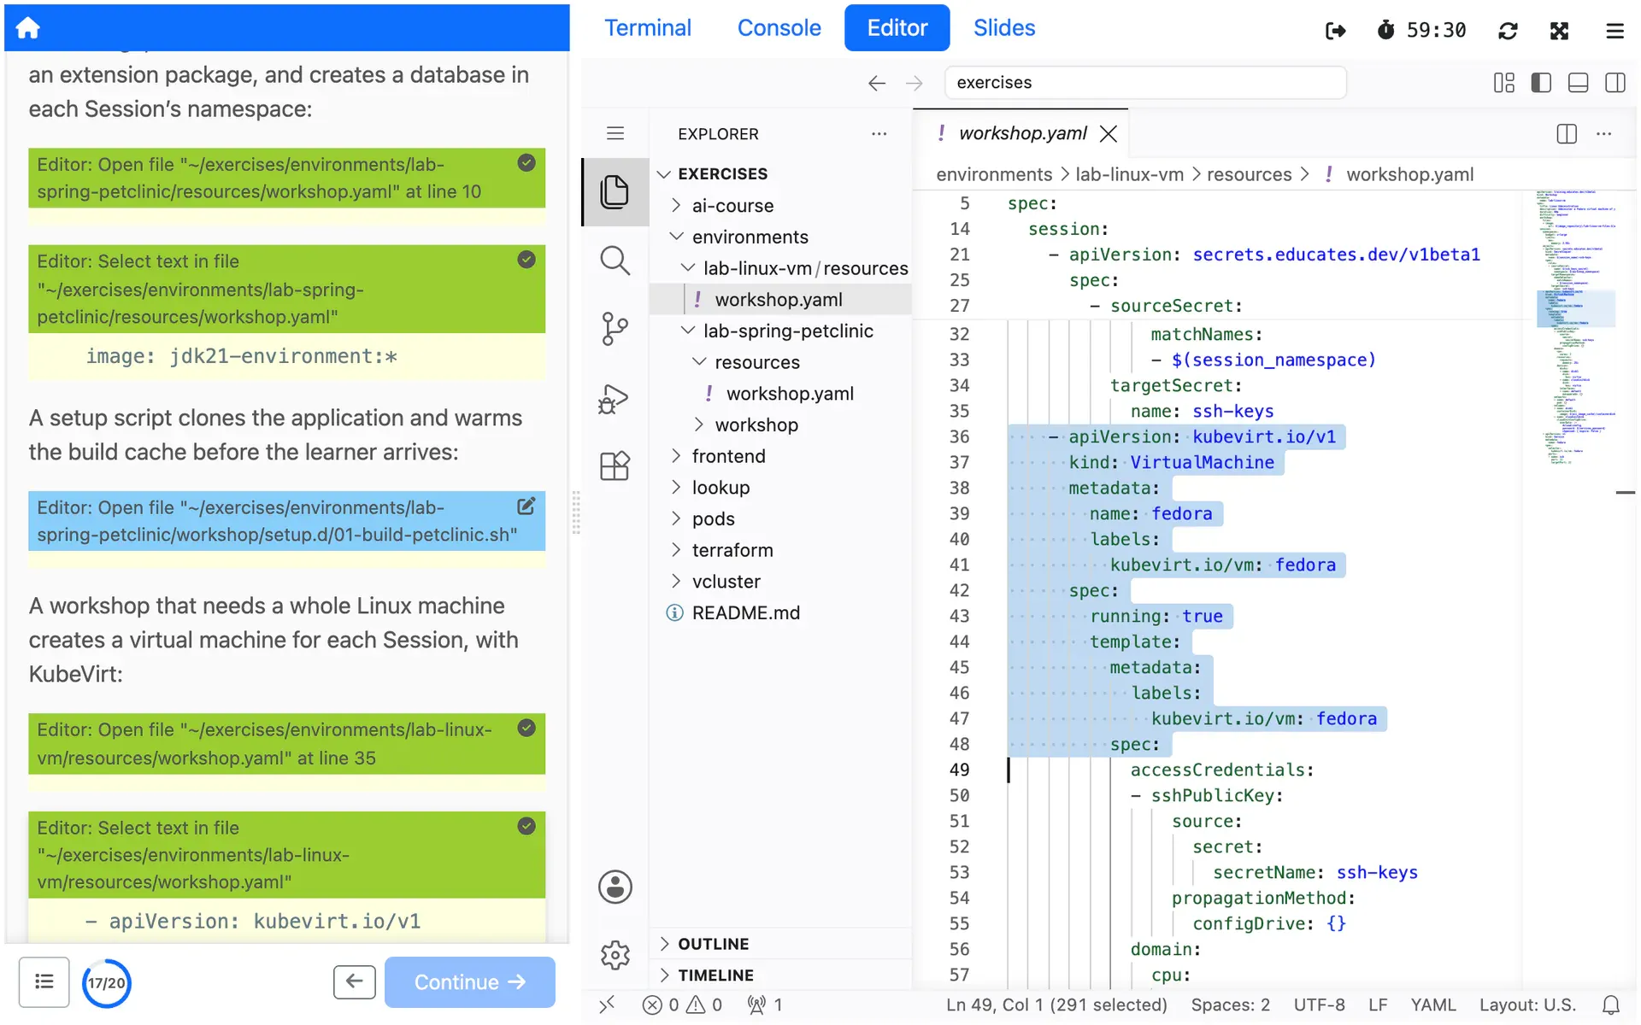Switch to the Slides tab

point(1004,28)
